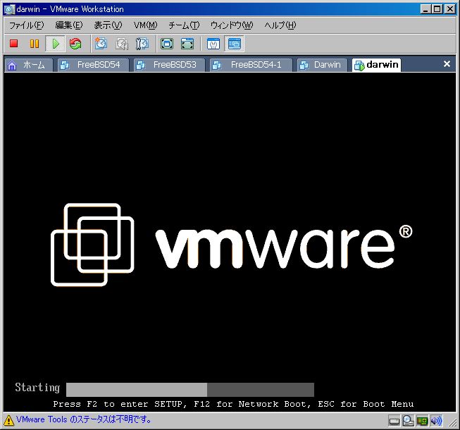This screenshot has width=460, height=430.
Task: Open the VM(M) menu
Action: point(146,25)
